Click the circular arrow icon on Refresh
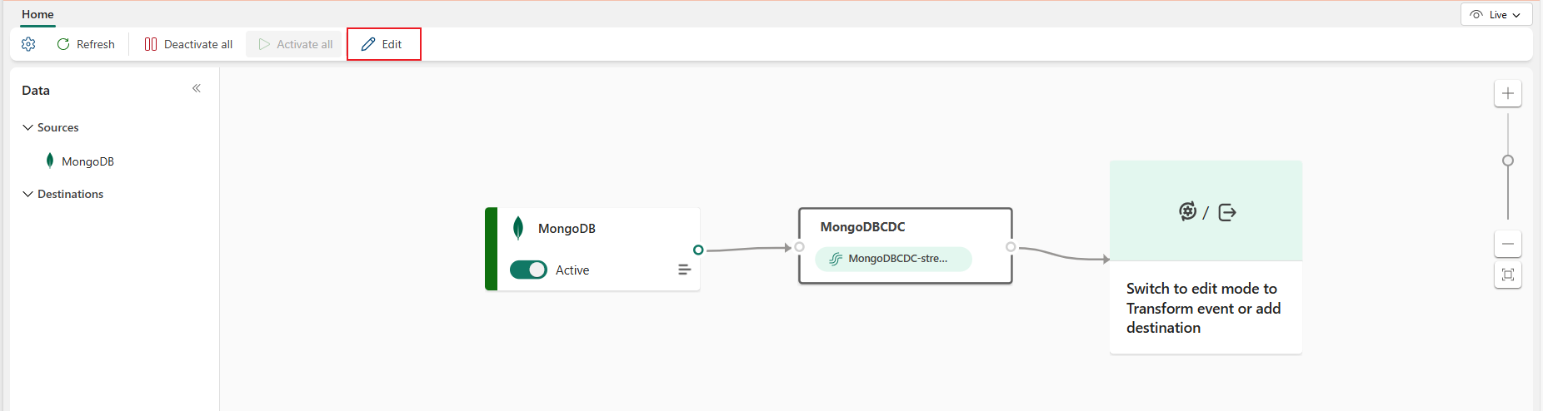Image resolution: width=1543 pixels, height=411 pixels. pos(63,44)
